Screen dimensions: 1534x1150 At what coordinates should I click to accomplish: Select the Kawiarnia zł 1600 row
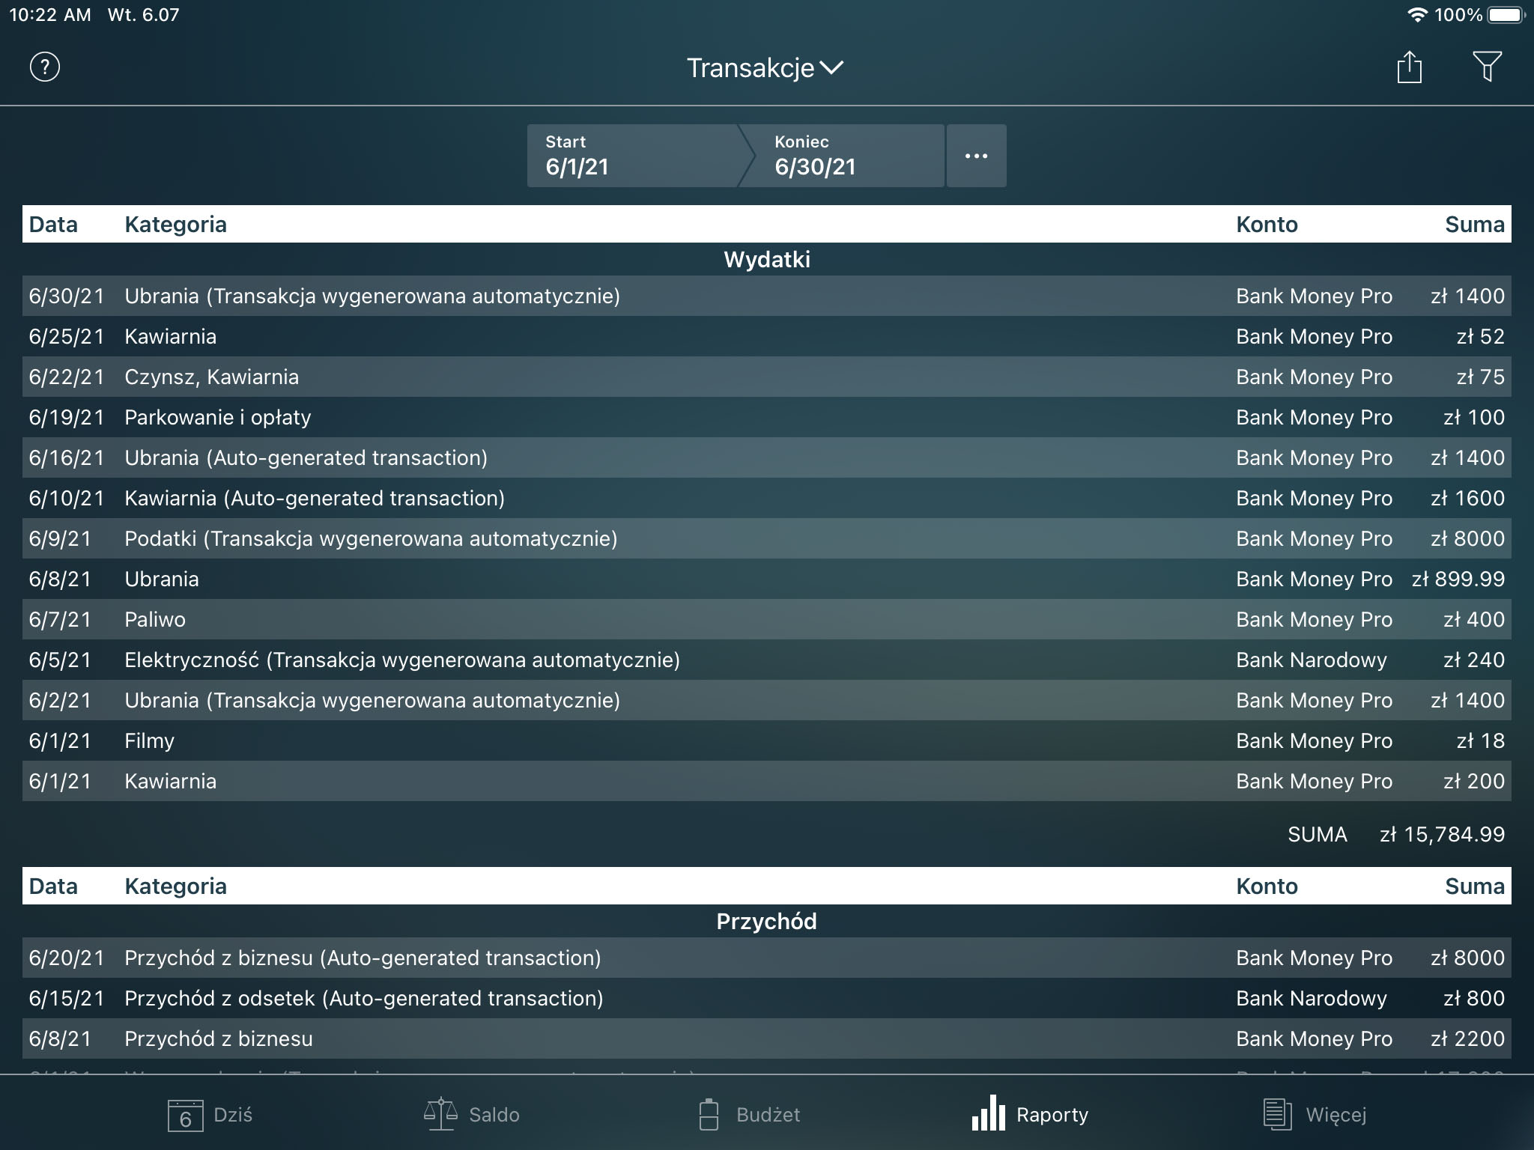tap(767, 498)
